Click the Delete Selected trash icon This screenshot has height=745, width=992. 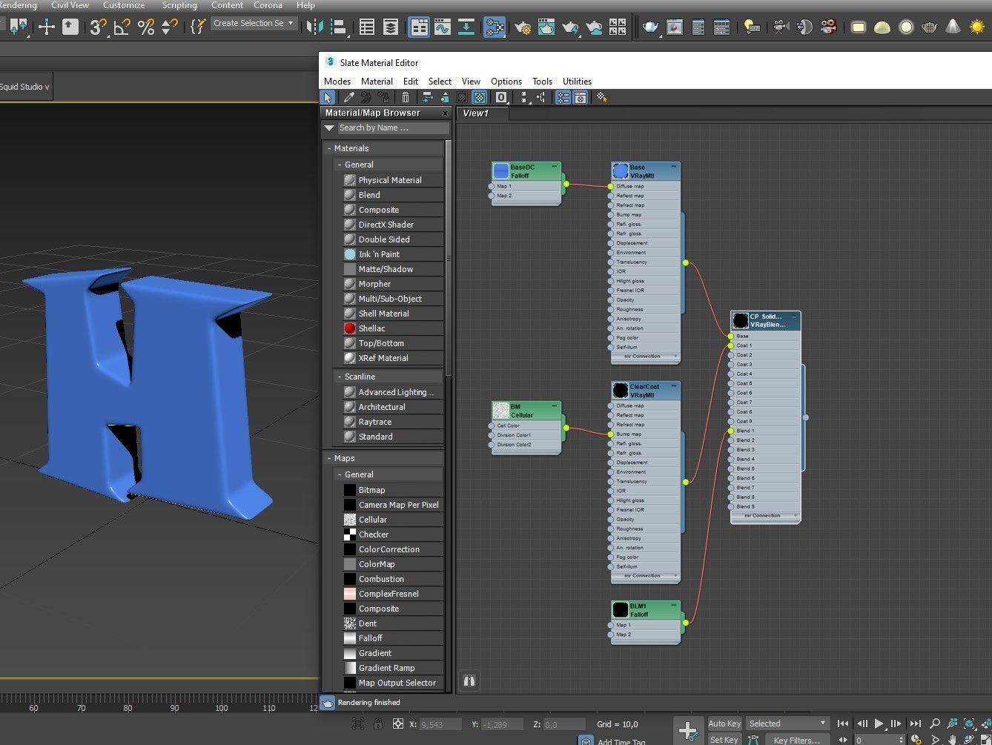coord(405,97)
